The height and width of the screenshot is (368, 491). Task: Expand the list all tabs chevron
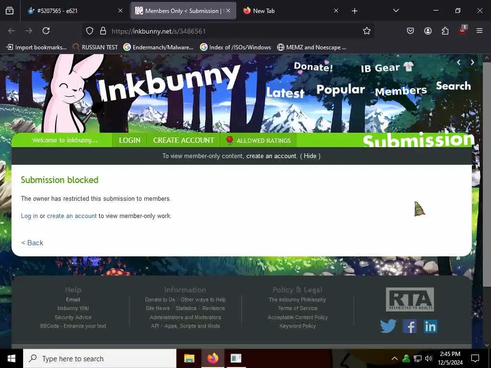point(396,11)
